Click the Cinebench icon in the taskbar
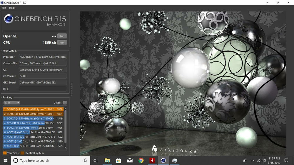This screenshot has height=165, width=294. (x=163, y=161)
